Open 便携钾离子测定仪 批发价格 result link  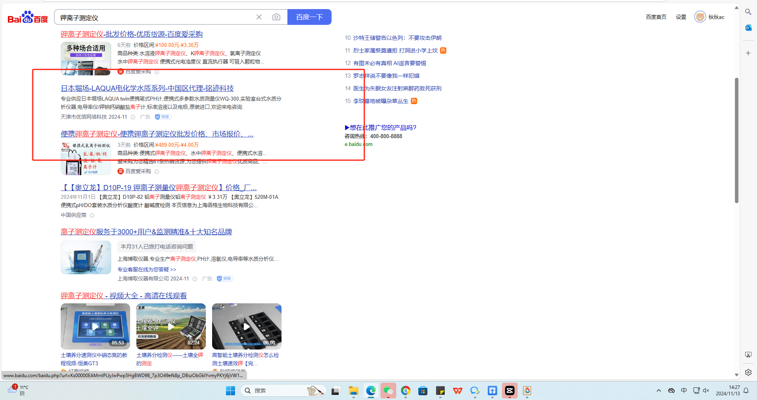[x=157, y=134]
